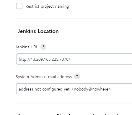Click empty area right of e-mail text

(122, 89)
